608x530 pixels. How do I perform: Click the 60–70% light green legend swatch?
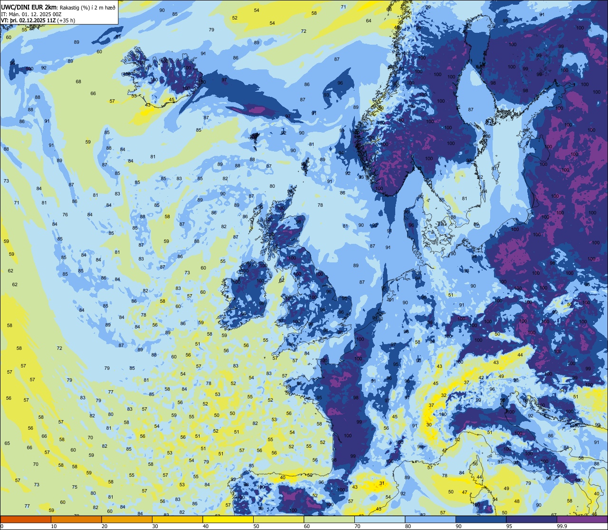pos(329,519)
